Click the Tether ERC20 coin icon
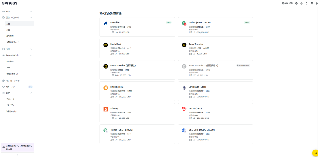The image size is (318, 157). [x=106, y=131]
